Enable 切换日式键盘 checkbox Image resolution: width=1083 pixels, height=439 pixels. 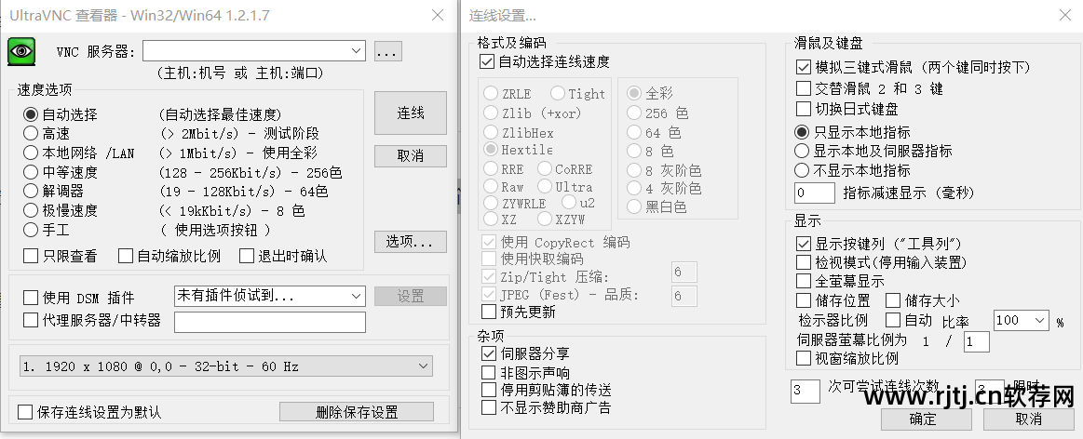pyautogui.click(x=804, y=109)
